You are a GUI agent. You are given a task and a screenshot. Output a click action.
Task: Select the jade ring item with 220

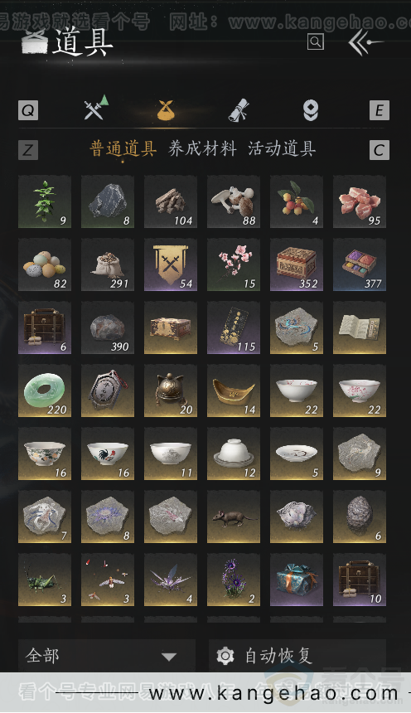click(45, 391)
